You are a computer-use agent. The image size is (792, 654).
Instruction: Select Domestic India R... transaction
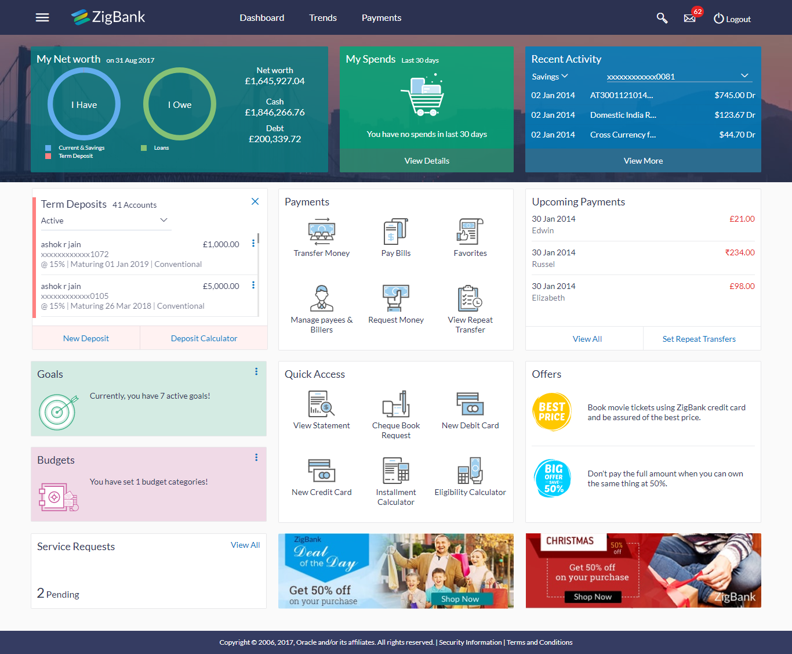point(643,115)
